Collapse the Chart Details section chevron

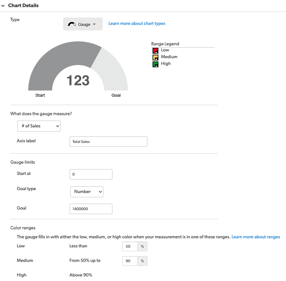(3, 5)
